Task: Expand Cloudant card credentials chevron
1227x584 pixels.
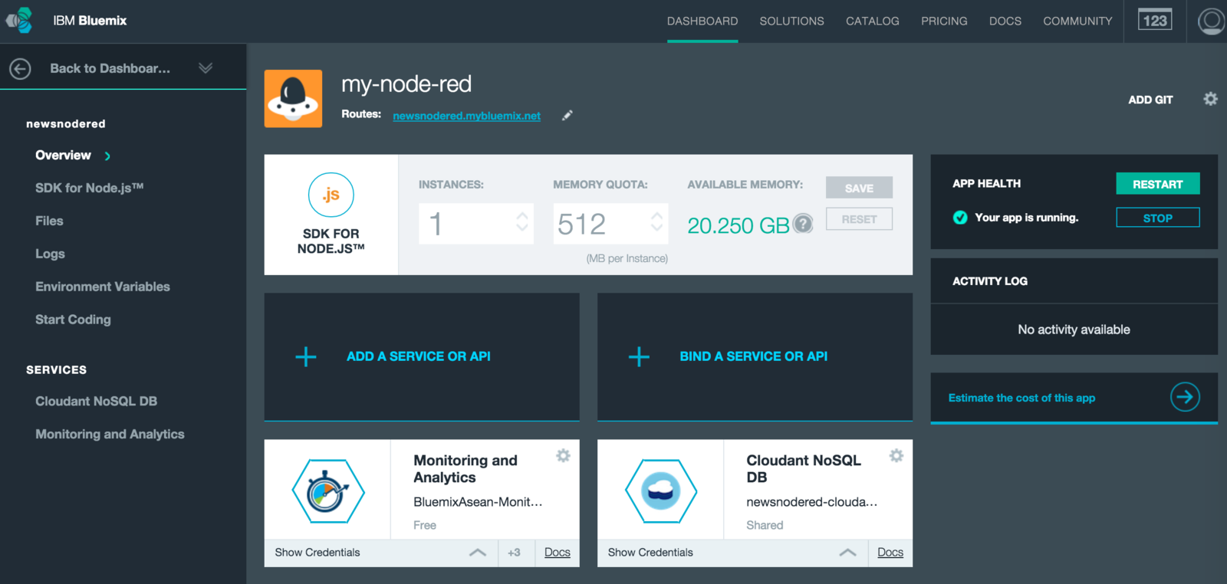Action: pos(848,553)
